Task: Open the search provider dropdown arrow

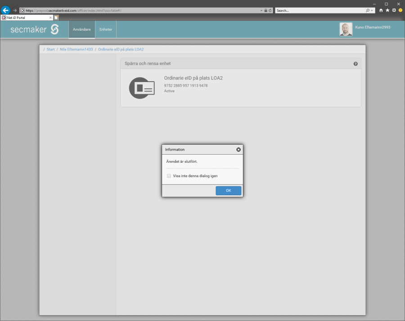Action: pos(372,11)
